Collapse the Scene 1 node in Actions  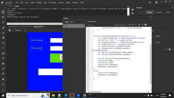(x=64, y=22)
